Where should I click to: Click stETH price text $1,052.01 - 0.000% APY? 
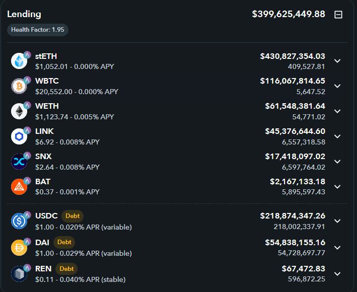pyautogui.click(x=75, y=66)
